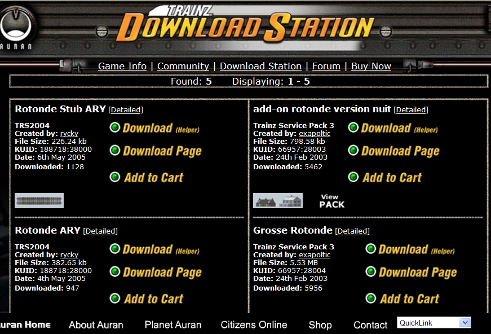Click KUID 66957:28004 text
This screenshot has width=491, height=334.
click(289, 270)
